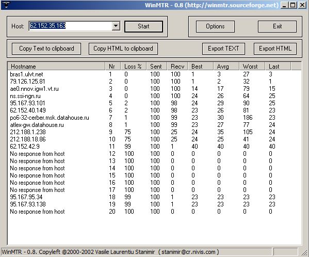Select No response row number 15

(155, 175)
